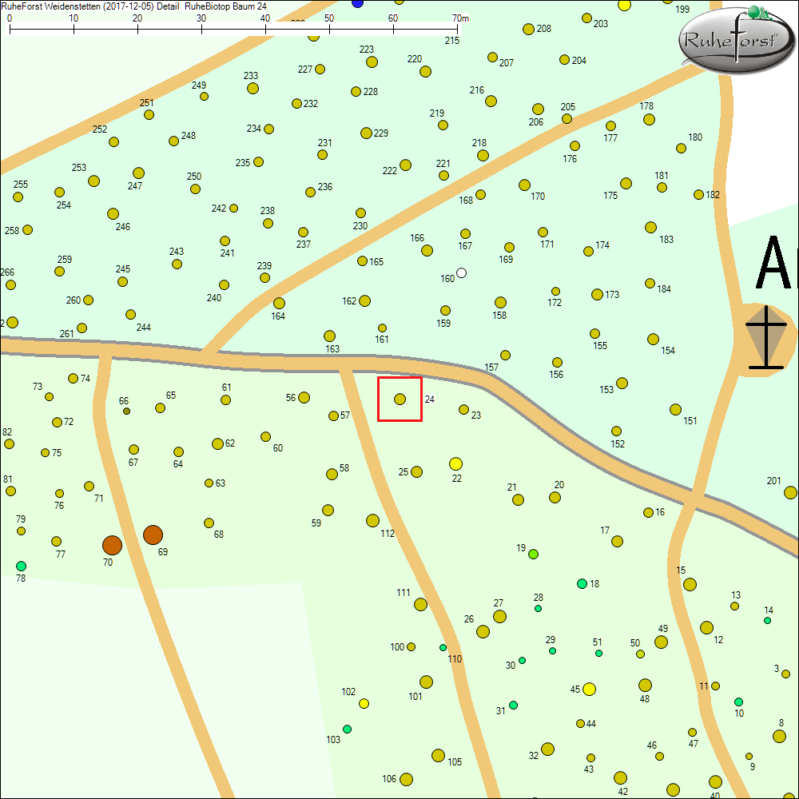The image size is (799, 799).
Task: Click the 70m end of scale bar
Action: point(457,30)
